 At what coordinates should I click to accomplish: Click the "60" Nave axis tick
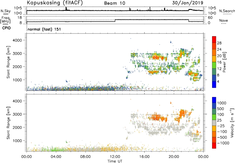(210, 18)
